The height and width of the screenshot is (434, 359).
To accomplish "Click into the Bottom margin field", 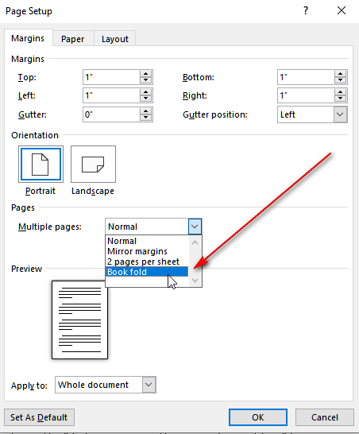I will tap(306, 77).
